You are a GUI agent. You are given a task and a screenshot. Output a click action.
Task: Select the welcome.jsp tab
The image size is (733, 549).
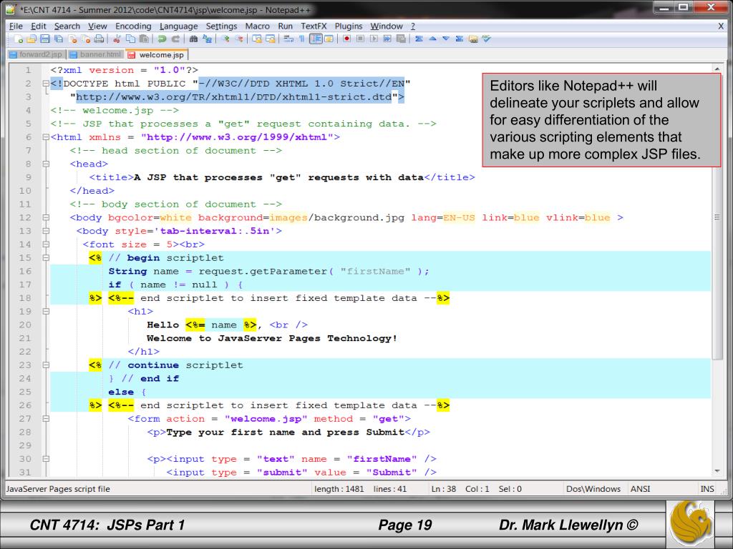157,54
